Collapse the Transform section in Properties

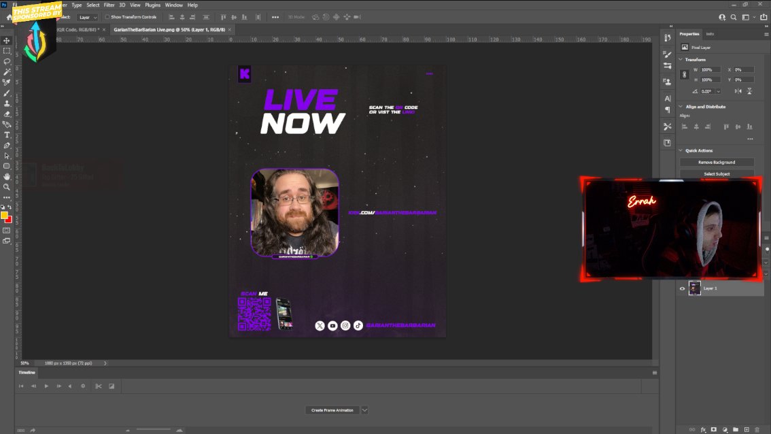(681, 60)
